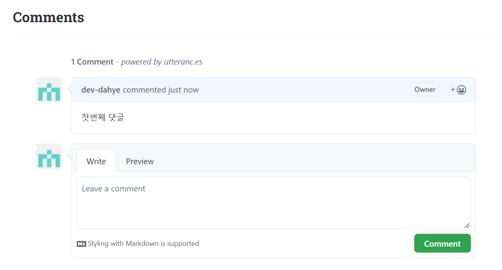This screenshot has width=502, height=270.
Task: Click the Markdown logo icon
Action: click(81, 244)
